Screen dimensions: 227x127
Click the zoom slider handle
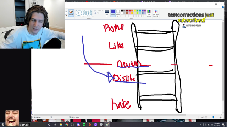pyautogui.click(x=213, y=117)
